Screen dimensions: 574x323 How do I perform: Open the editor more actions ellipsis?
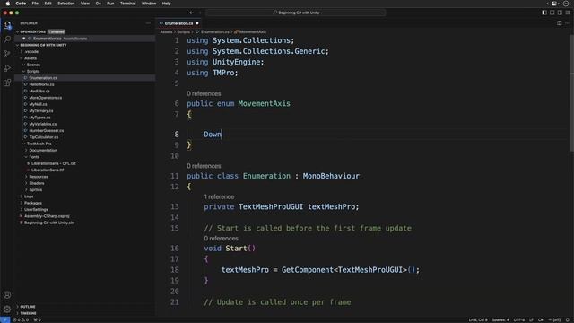[567, 23]
